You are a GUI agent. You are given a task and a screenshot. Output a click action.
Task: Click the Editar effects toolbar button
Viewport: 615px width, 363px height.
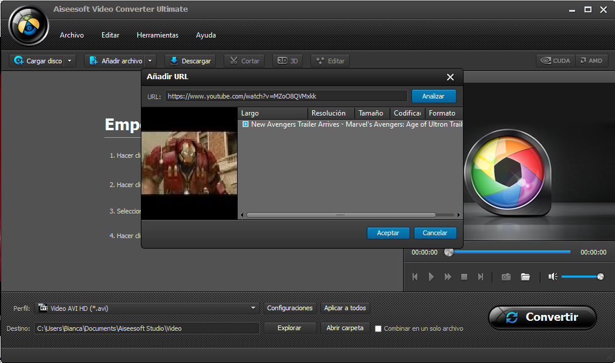(330, 61)
